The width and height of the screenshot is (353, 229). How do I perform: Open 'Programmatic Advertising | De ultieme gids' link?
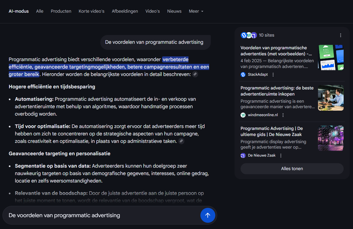(272, 132)
